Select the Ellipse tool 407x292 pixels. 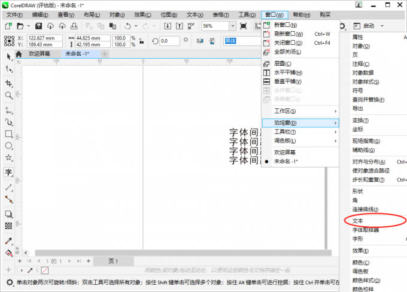pyautogui.click(x=8, y=145)
